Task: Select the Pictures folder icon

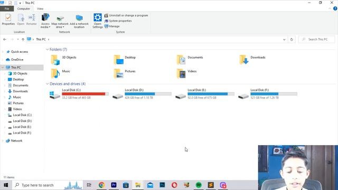Action: pyautogui.click(x=118, y=73)
